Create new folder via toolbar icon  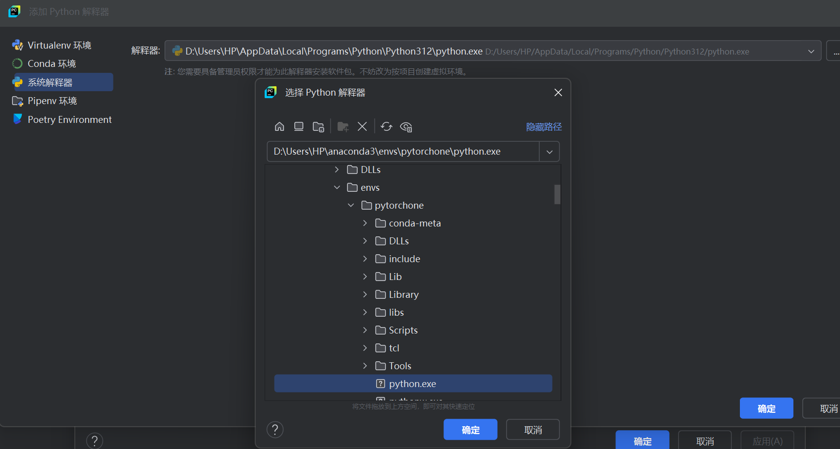coord(343,127)
